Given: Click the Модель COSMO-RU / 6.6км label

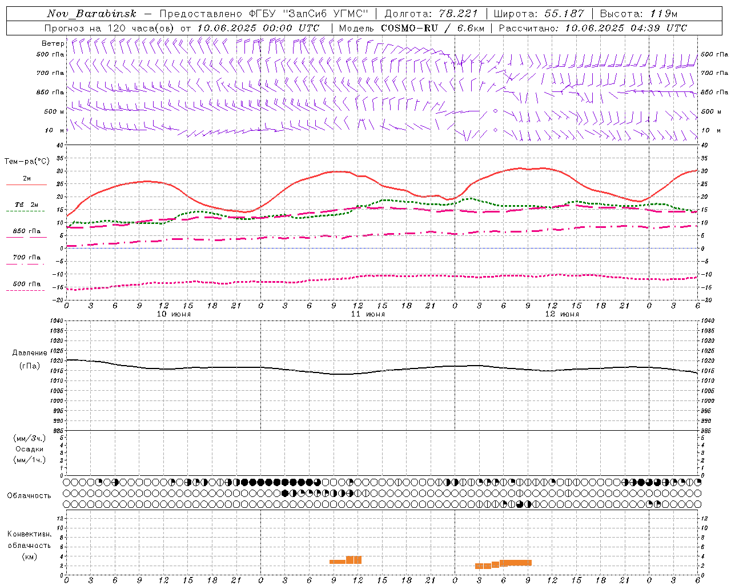Looking at the screenshot, I should tap(411, 28).
